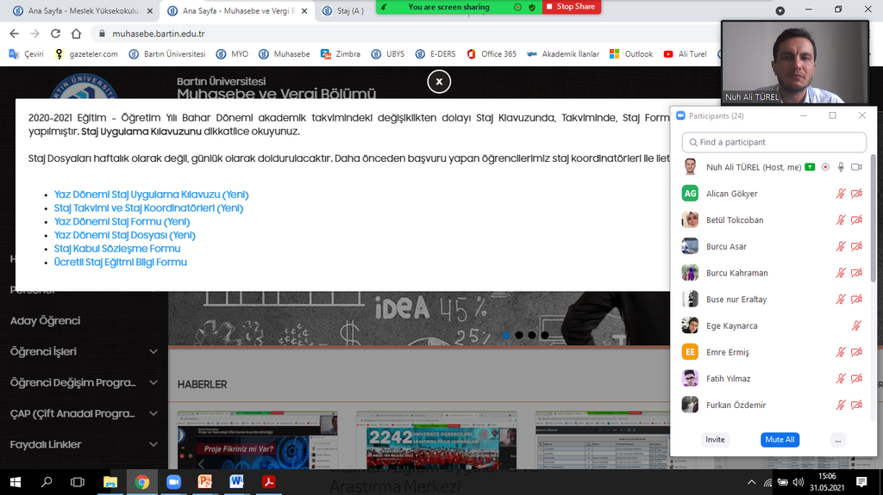The height and width of the screenshot is (495, 883).
Task: Open Ücretli Staj Eğitimi Bilgi Formu link
Action: (121, 262)
